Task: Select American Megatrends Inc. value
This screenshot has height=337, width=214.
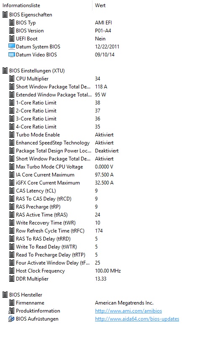Action: 124,302
